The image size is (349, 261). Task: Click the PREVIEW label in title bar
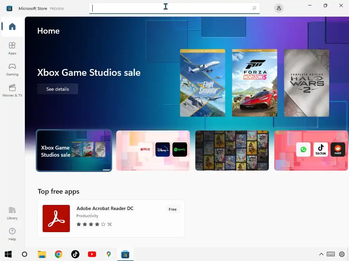pos(57,8)
